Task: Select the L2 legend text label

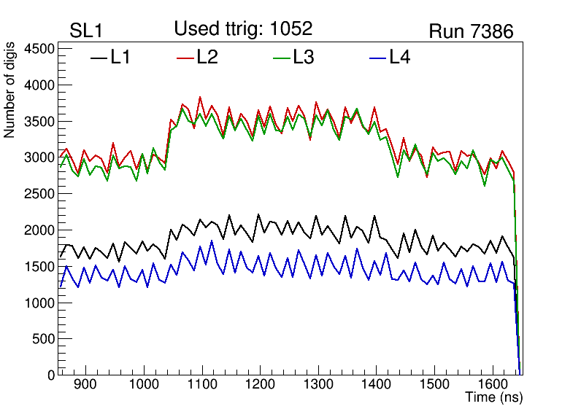Action: coord(207,58)
